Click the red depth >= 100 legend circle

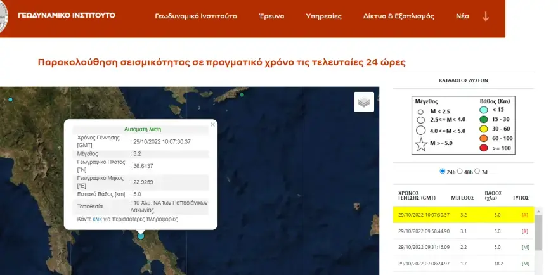[x=484, y=148]
